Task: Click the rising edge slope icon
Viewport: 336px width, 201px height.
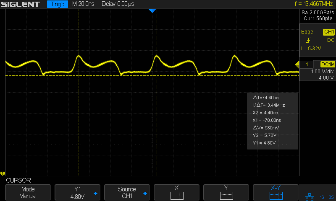Action: point(309,40)
